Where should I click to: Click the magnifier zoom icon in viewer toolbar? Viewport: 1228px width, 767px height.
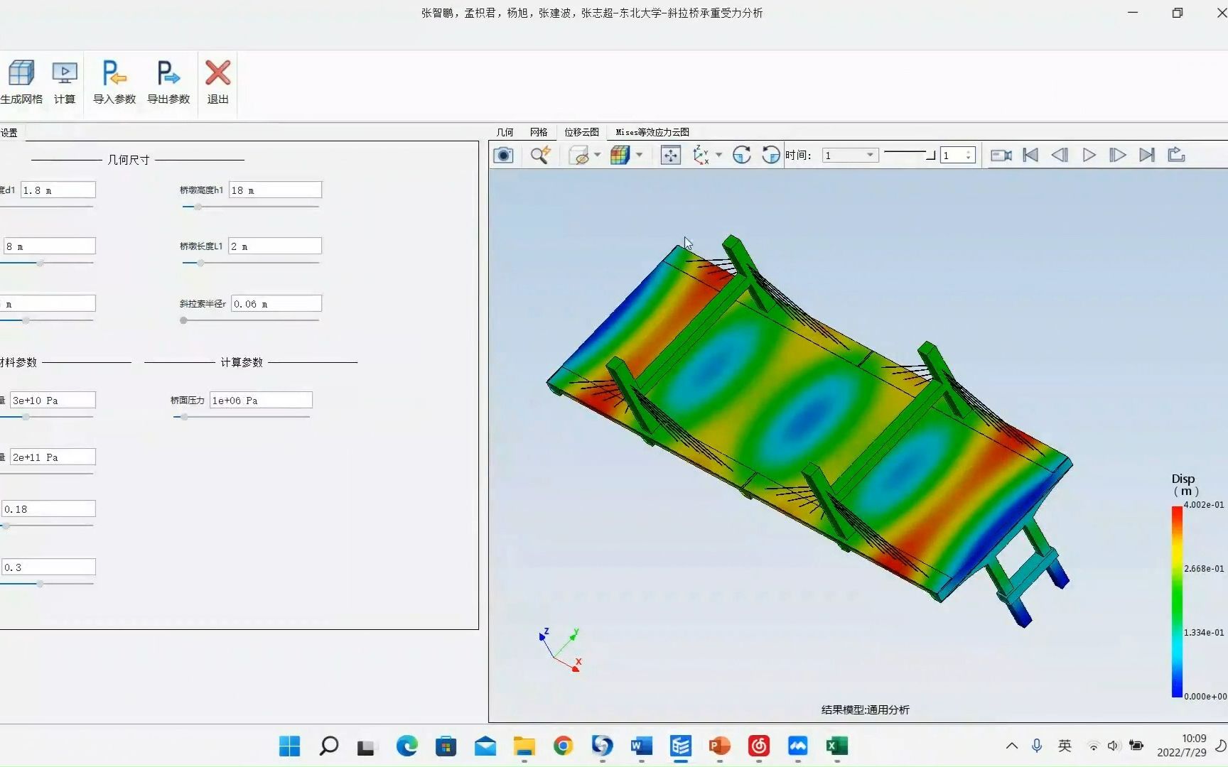pyautogui.click(x=540, y=155)
